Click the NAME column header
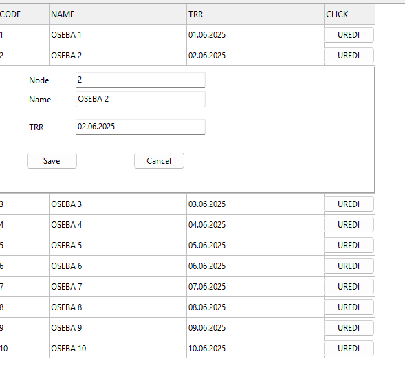The height and width of the screenshot is (368, 405). [x=118, y=14]
